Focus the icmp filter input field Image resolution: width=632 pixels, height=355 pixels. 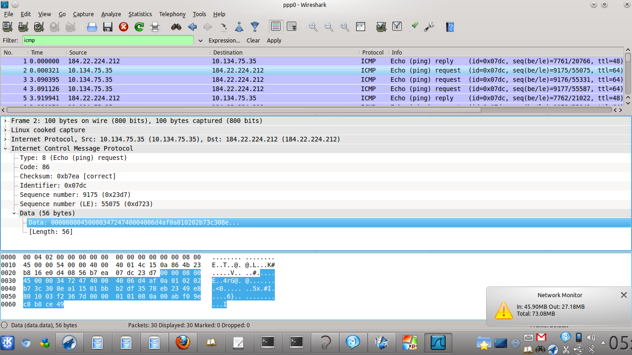pos(108,40)
